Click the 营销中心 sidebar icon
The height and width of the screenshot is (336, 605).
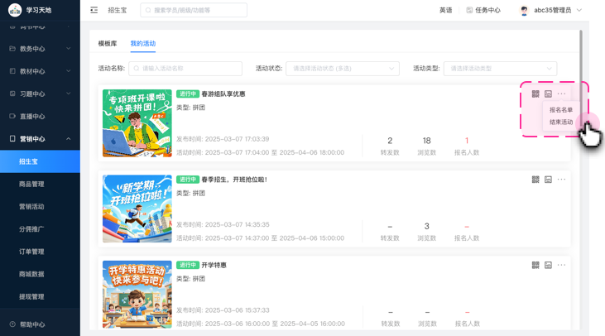(12, 138)
